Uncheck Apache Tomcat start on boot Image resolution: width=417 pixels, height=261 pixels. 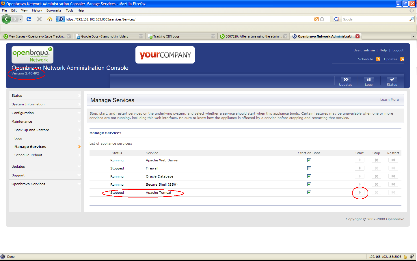tap(309, 193)
